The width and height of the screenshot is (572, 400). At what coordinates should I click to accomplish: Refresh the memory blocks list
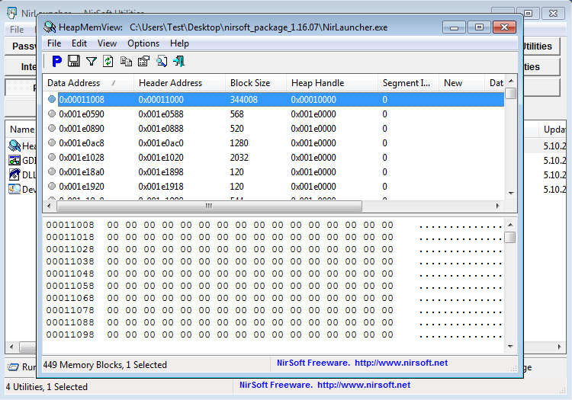pyautogui.click(x=108, y=61)
